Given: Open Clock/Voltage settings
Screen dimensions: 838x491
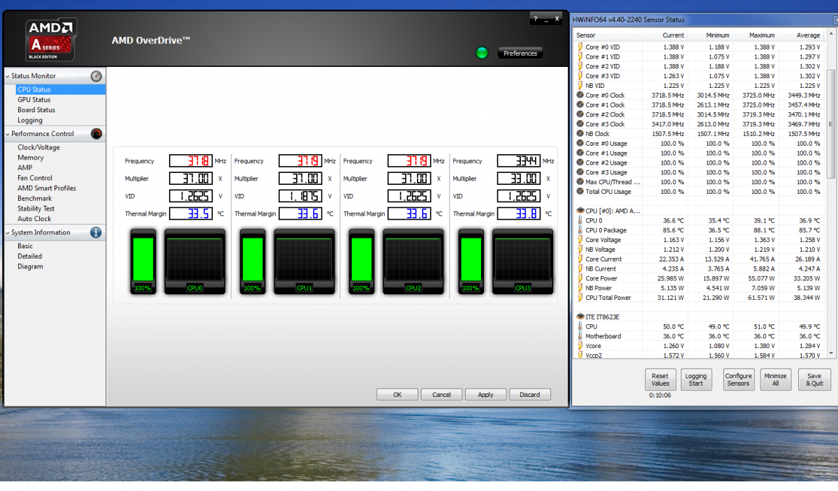Looking at the screenshot, I should pyautogui.click(x=39, y=148).
